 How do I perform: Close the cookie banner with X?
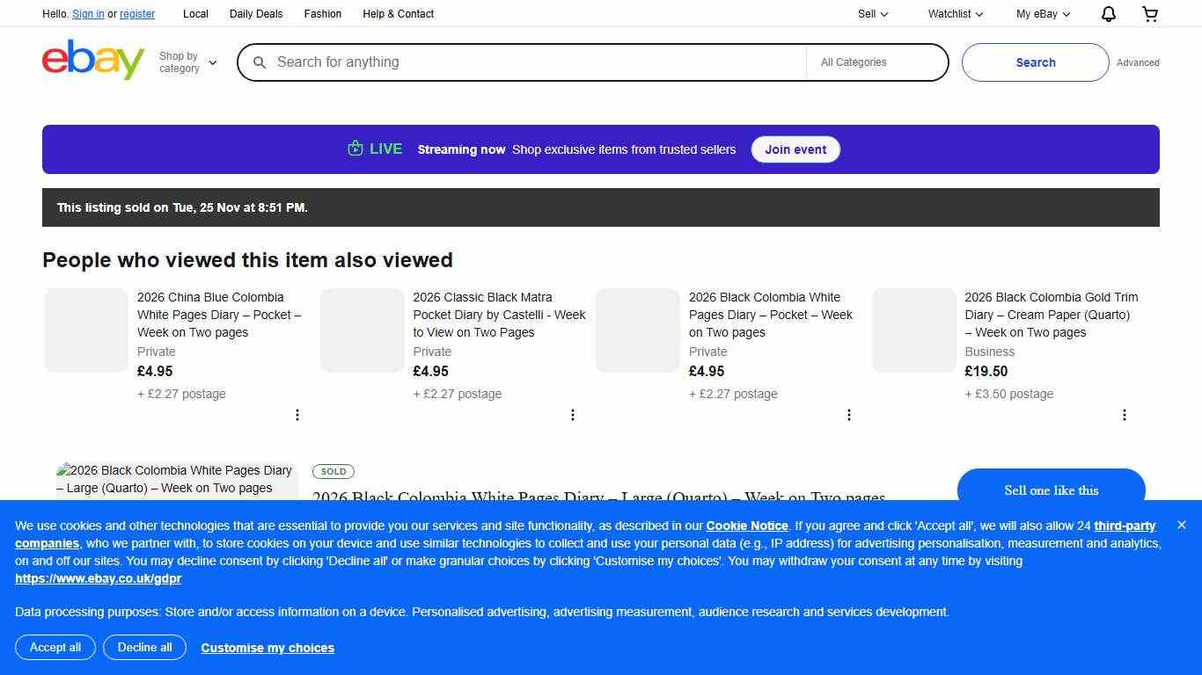1182,525
